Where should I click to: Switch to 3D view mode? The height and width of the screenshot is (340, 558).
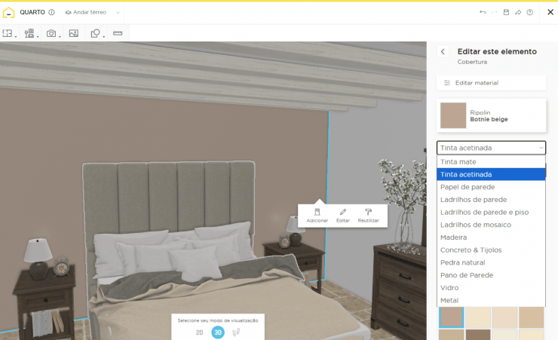(218, 332)
